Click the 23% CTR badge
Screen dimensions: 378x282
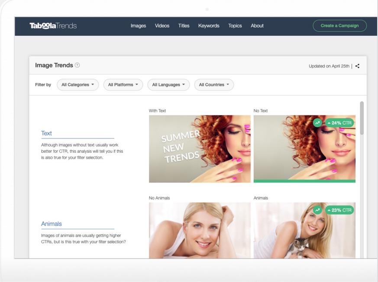click(339, 210)
